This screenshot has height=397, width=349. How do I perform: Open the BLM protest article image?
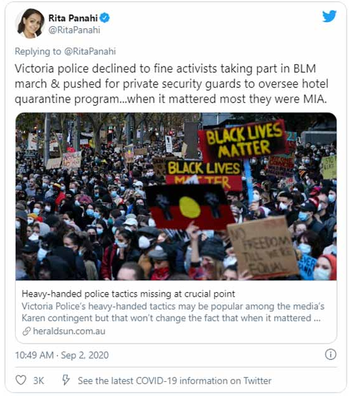(x=176, y=197)
